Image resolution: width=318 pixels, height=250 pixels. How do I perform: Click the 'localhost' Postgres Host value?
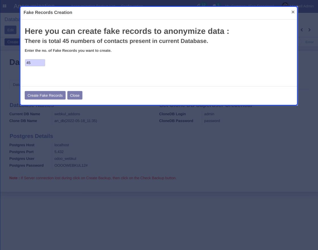62,145
